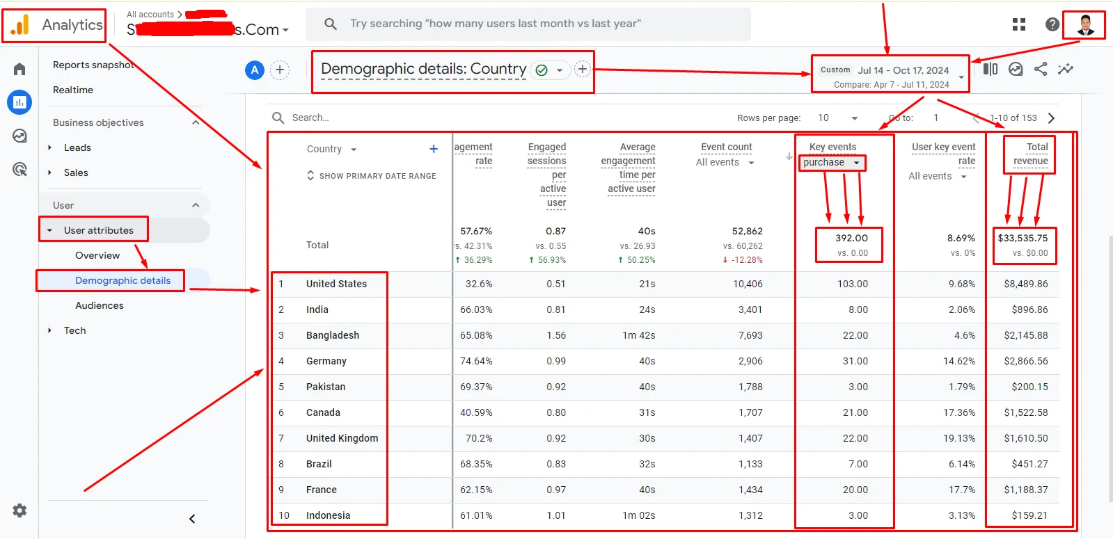
Task: Sort by Total revenue column header
Action: pos(1031,154)
